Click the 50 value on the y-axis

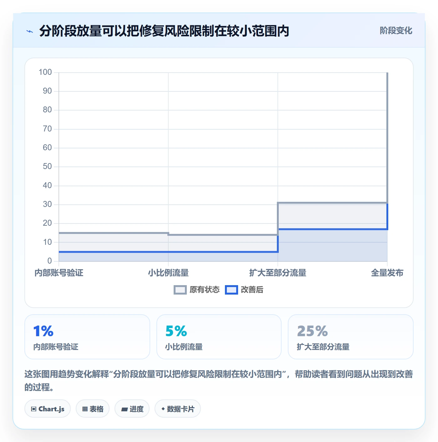[47, 167]
